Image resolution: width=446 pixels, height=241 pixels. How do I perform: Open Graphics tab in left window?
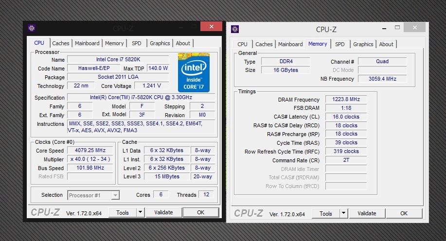160,43
